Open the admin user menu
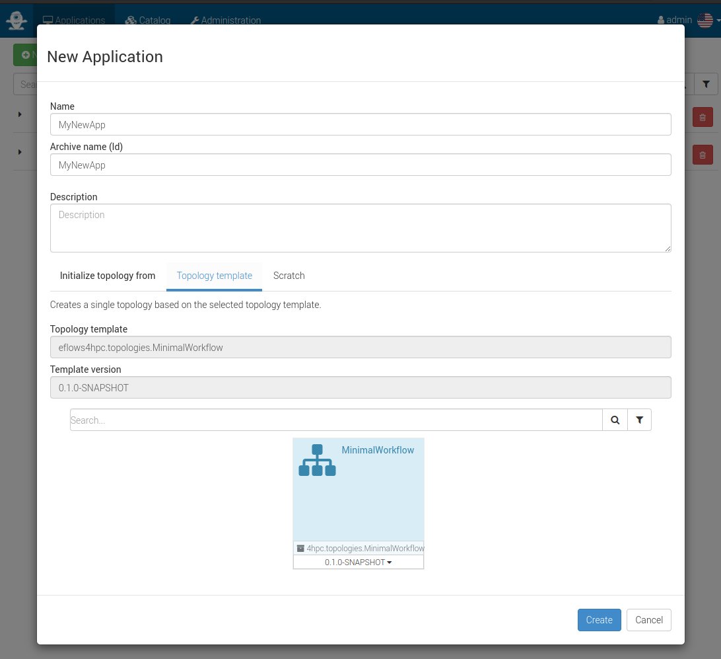Screen dimensions: 721x659 click(675, 20)
